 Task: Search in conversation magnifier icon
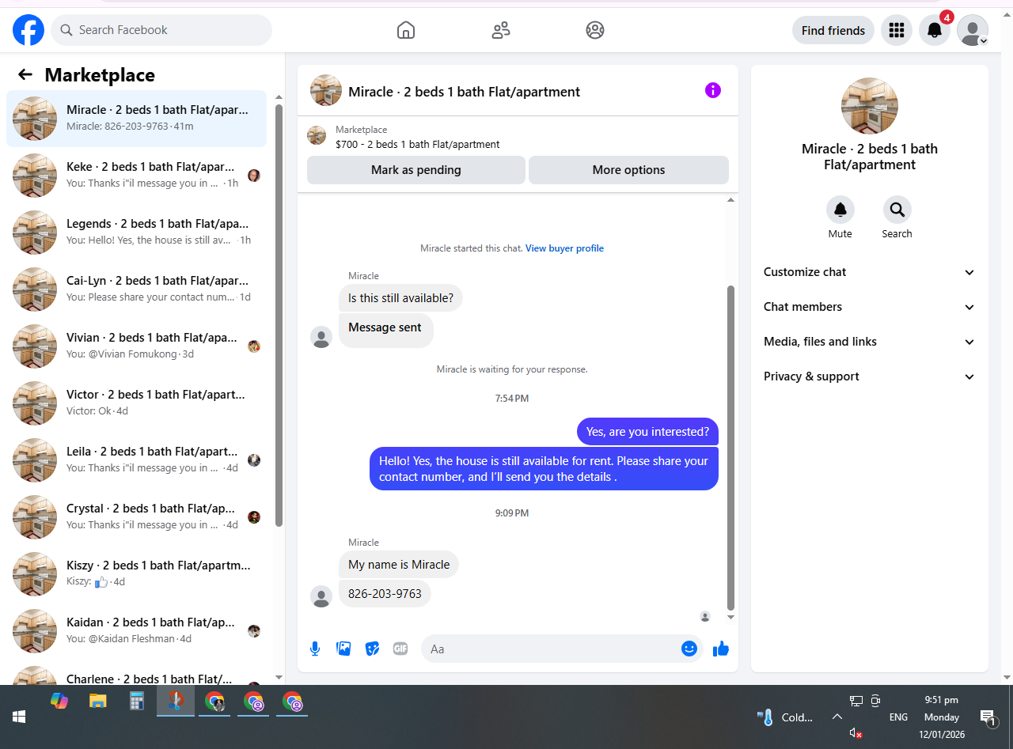pyautogui.click(x=897, y=210)
